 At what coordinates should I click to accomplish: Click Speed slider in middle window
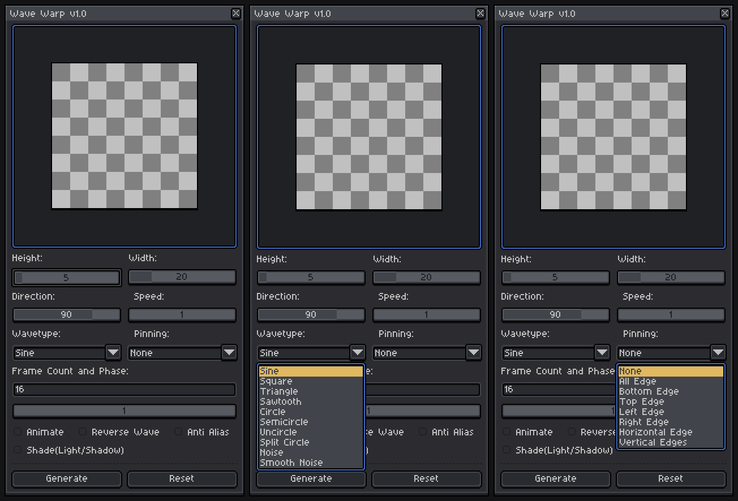[x=427, y=314]
